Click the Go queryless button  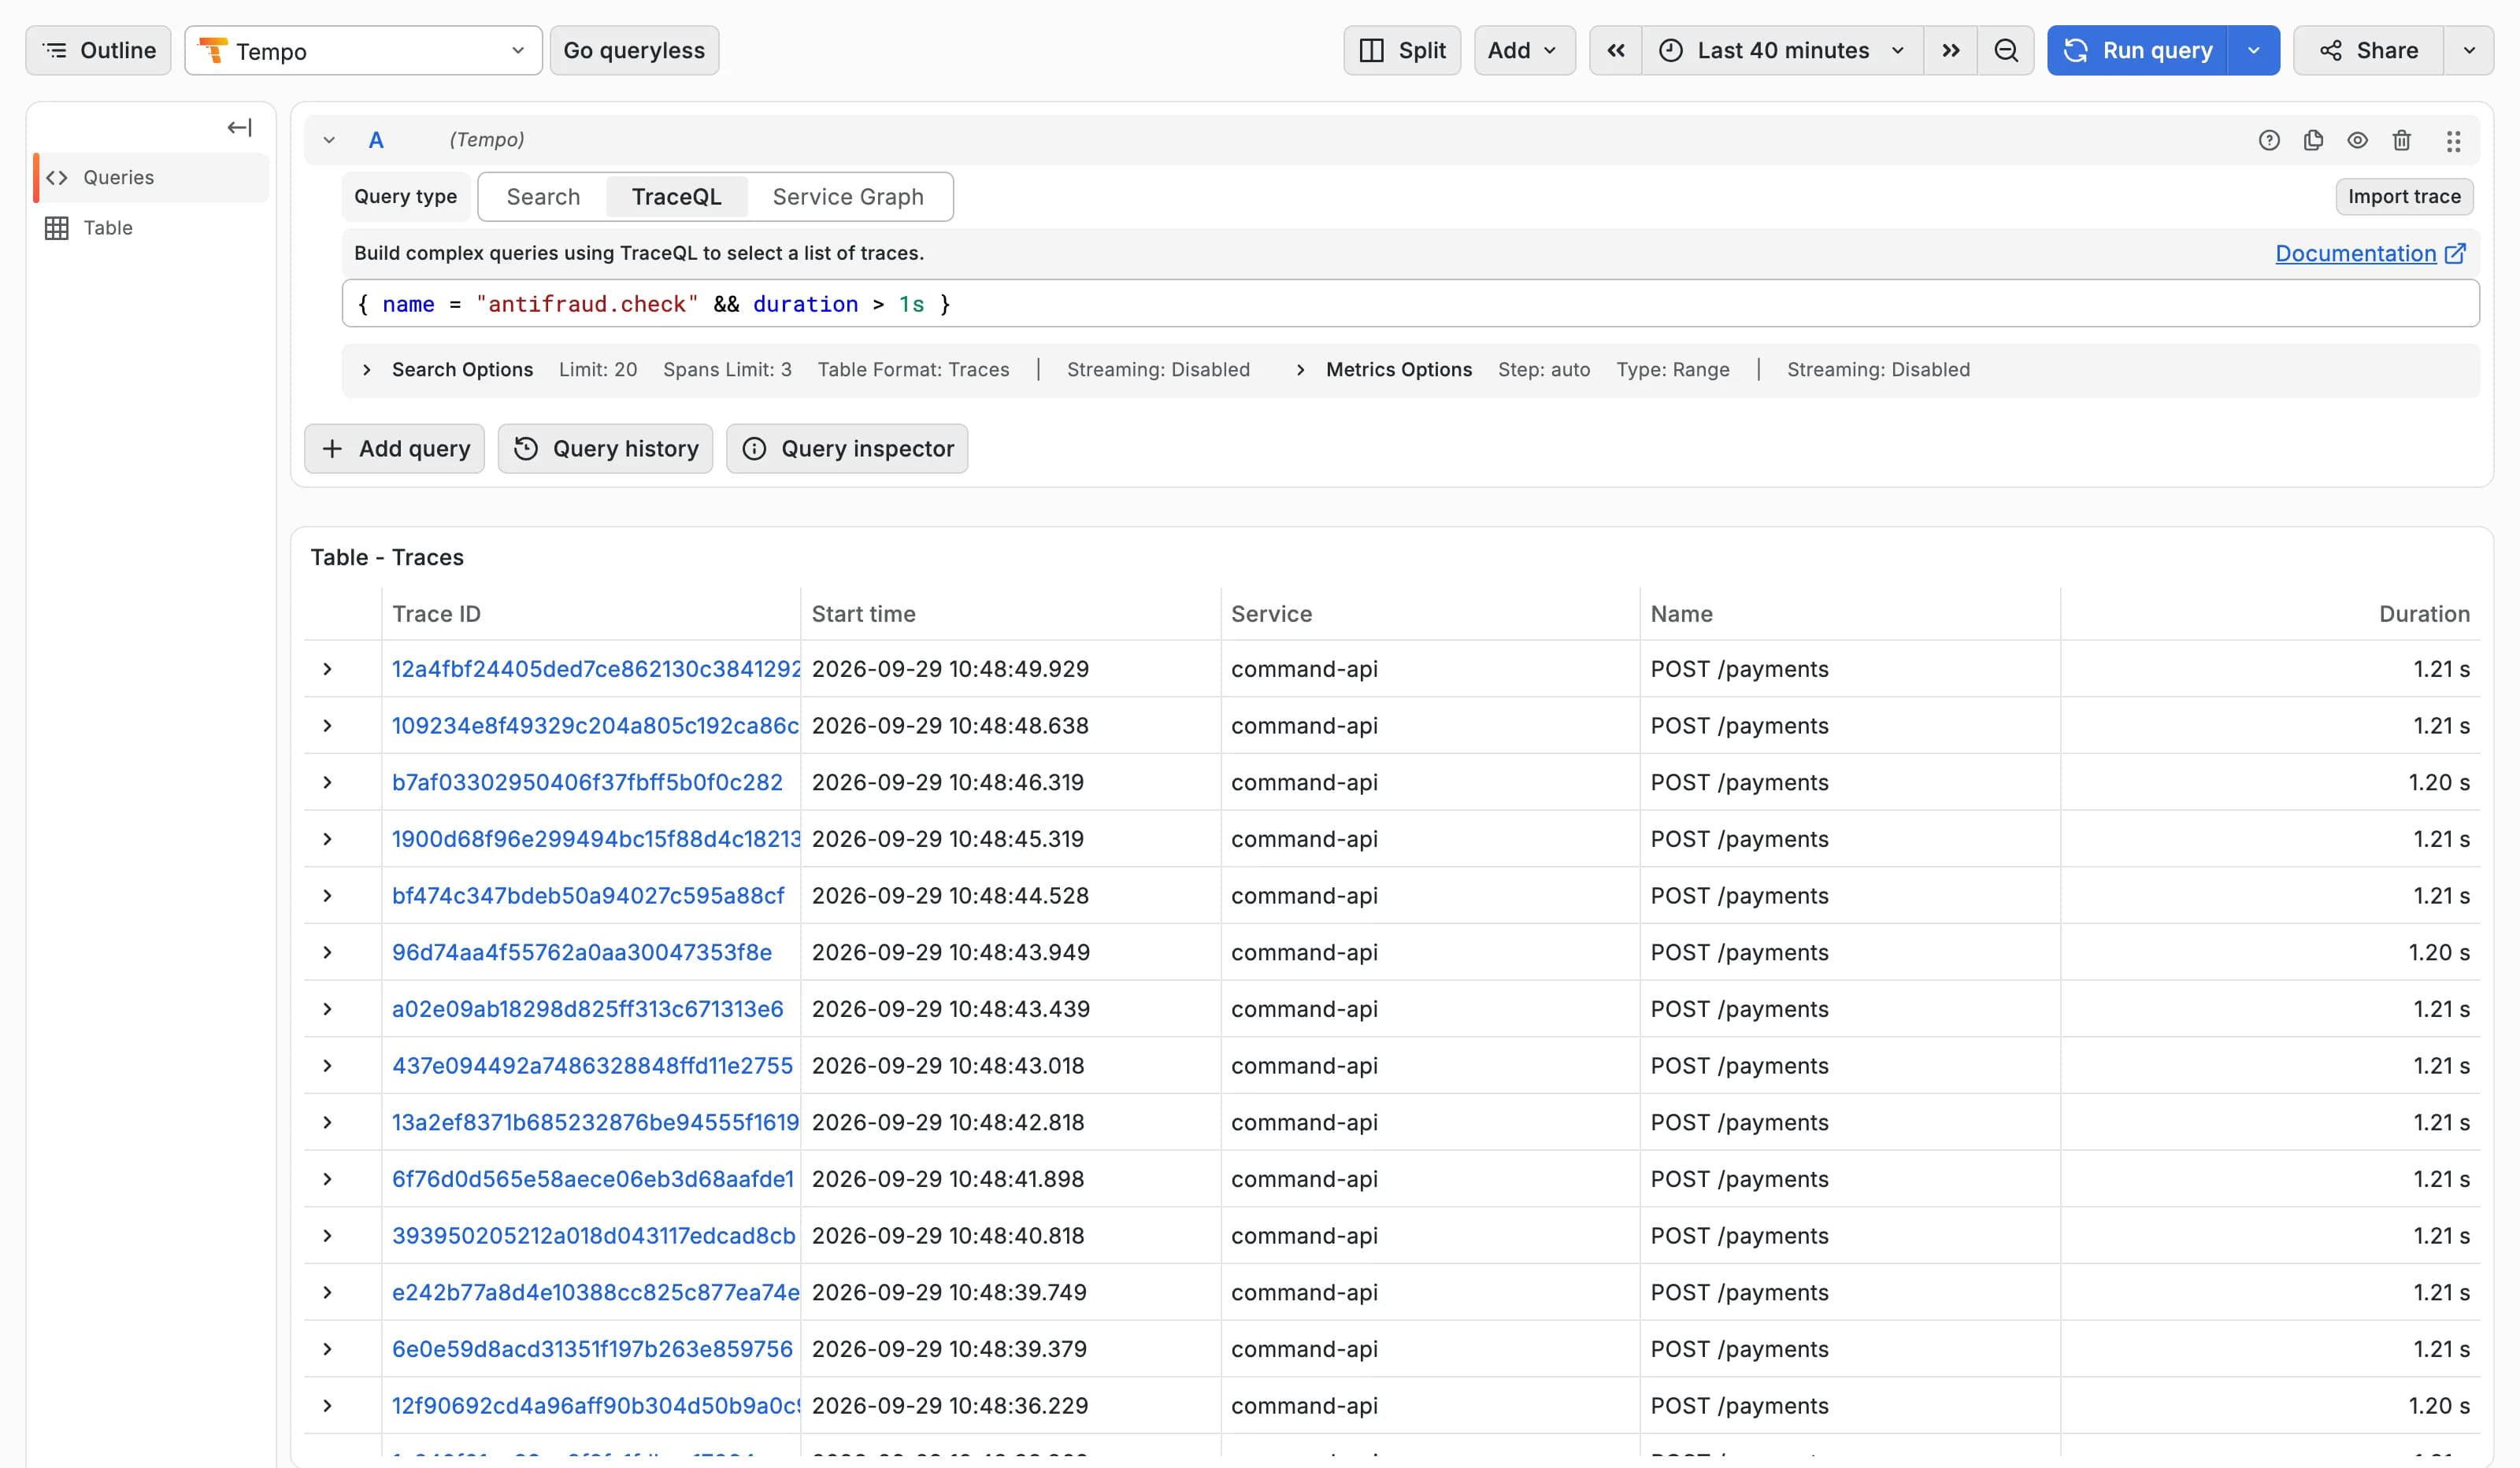(634, 50)
